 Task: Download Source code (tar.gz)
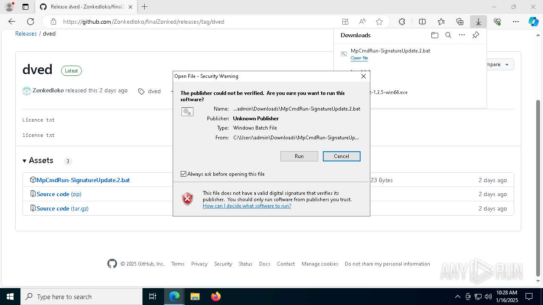pyautogui.click(x=62, y=208)
